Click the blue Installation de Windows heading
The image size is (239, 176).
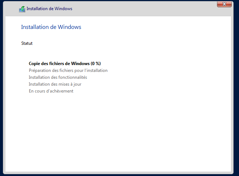[51, 27]
